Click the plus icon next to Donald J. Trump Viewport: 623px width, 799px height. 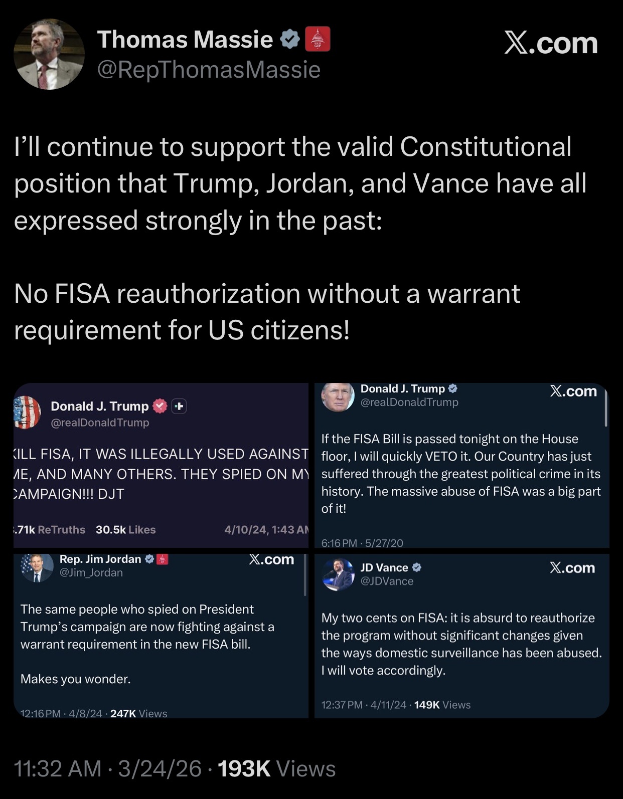[x=179, y=406]
